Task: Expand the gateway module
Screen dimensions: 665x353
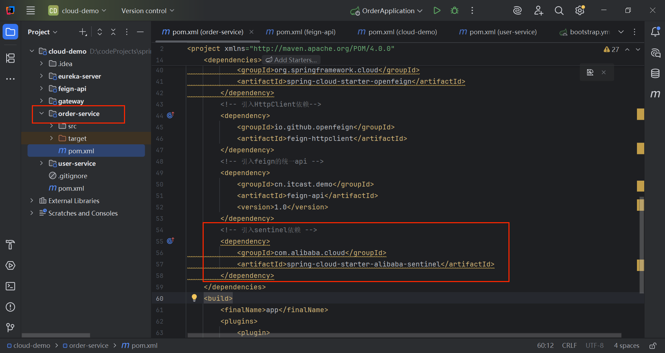Action: (42, 101)
